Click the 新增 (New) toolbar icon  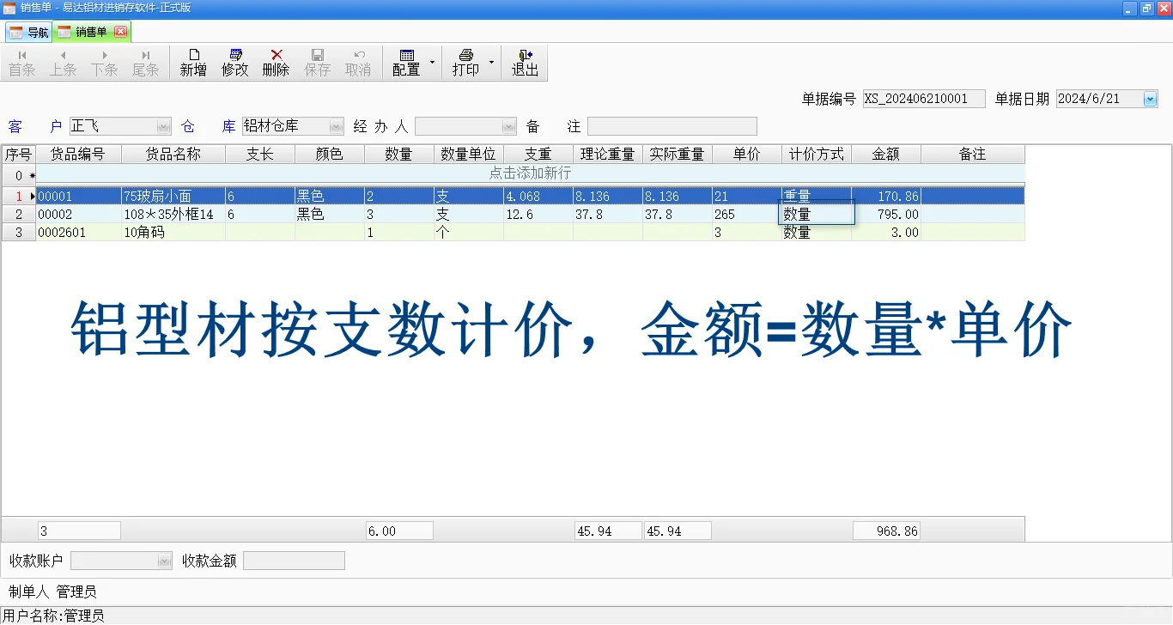[192, 62]
